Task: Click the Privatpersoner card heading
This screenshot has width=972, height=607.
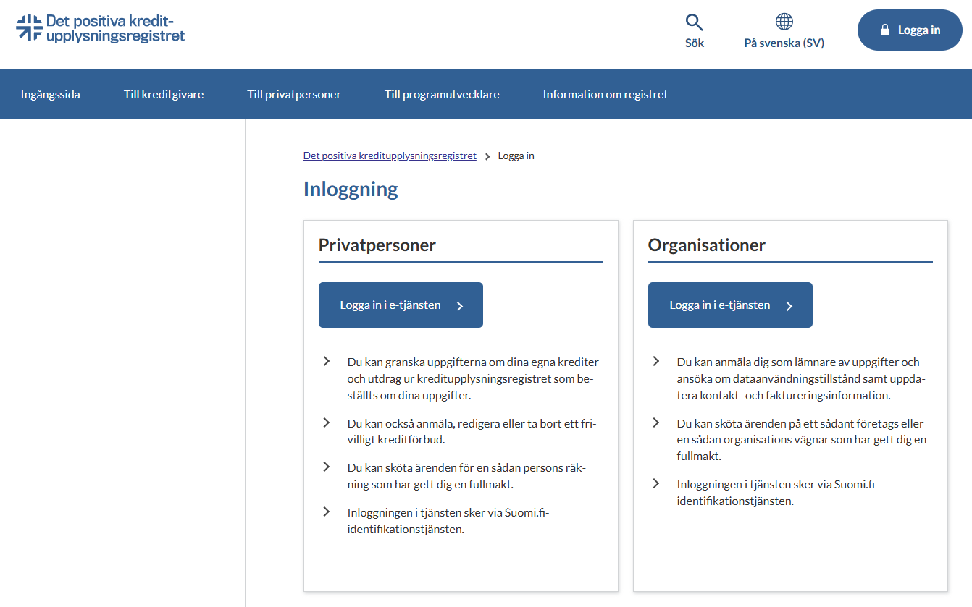Action: click(x=377, y=245)
